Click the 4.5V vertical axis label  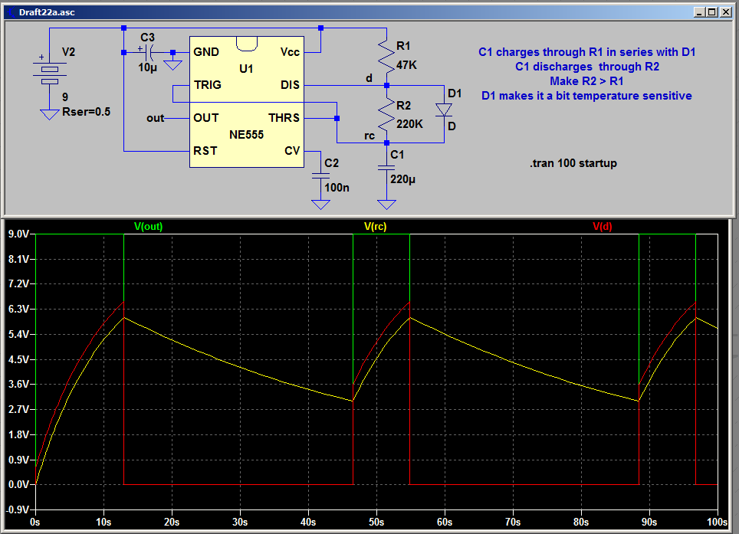(x=19, y=359)
